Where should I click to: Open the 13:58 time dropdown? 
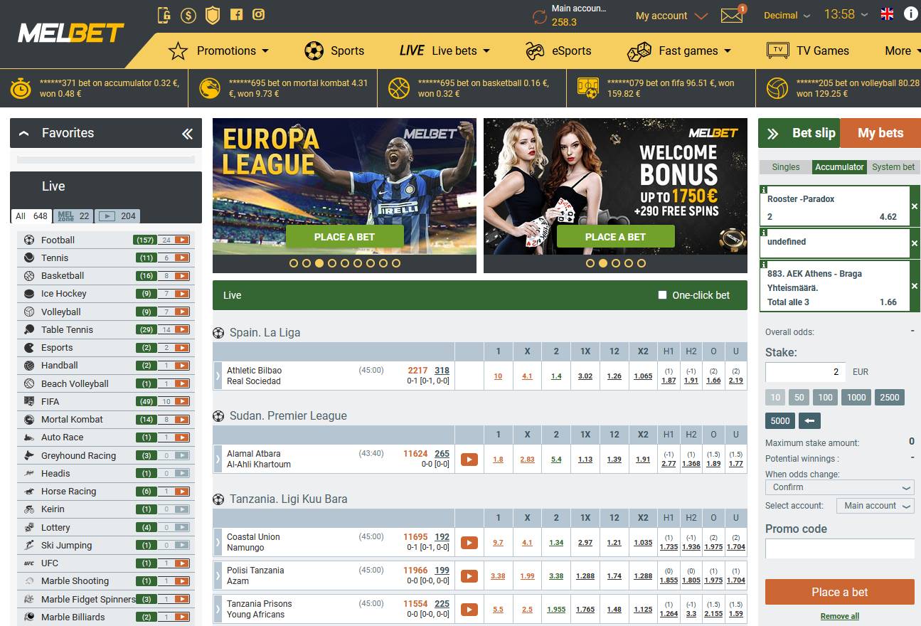coord(846,14)
